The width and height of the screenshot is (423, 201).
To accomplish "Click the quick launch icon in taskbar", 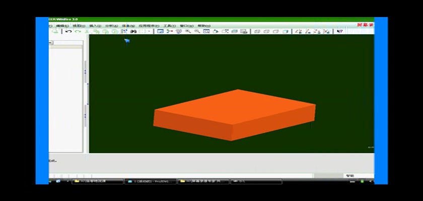I will (58, 181).
